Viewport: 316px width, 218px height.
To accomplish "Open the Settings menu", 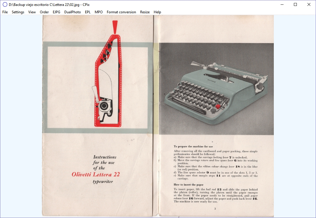I will (18, 12).
